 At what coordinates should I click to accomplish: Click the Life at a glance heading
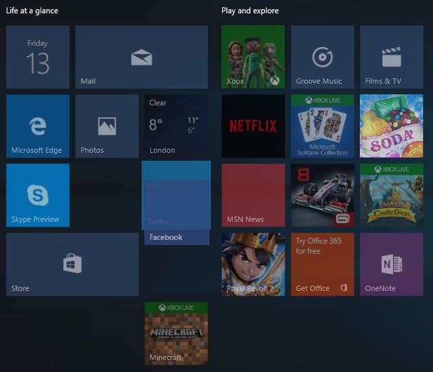[32, 11]
